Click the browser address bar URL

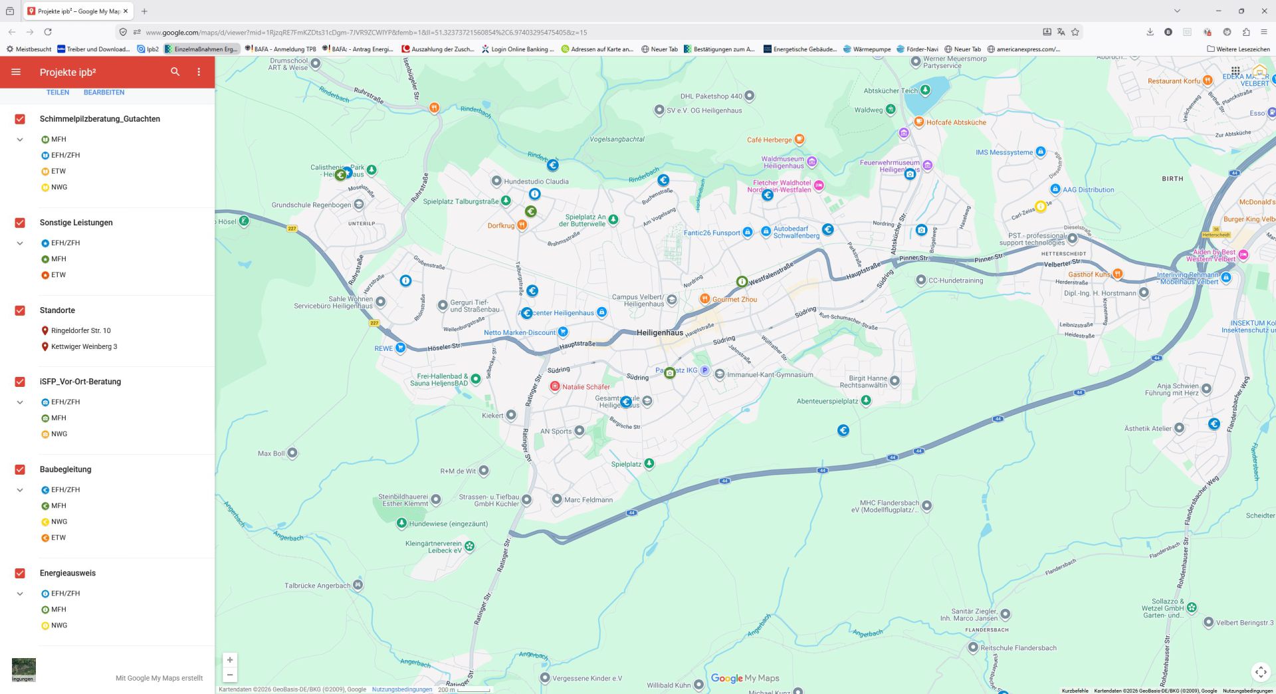pos(366,32)
